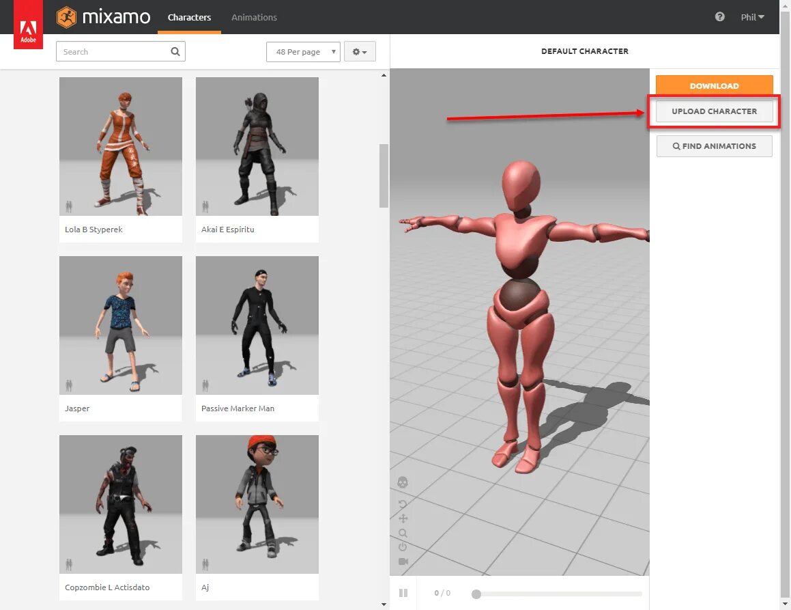Select the Aj character thumbnail
Screen dimensions: 791x610
(257, 504)
